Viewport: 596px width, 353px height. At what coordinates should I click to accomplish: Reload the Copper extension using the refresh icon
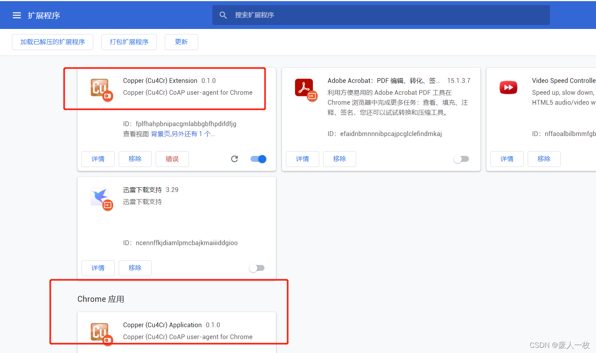(x=234, y=159)
